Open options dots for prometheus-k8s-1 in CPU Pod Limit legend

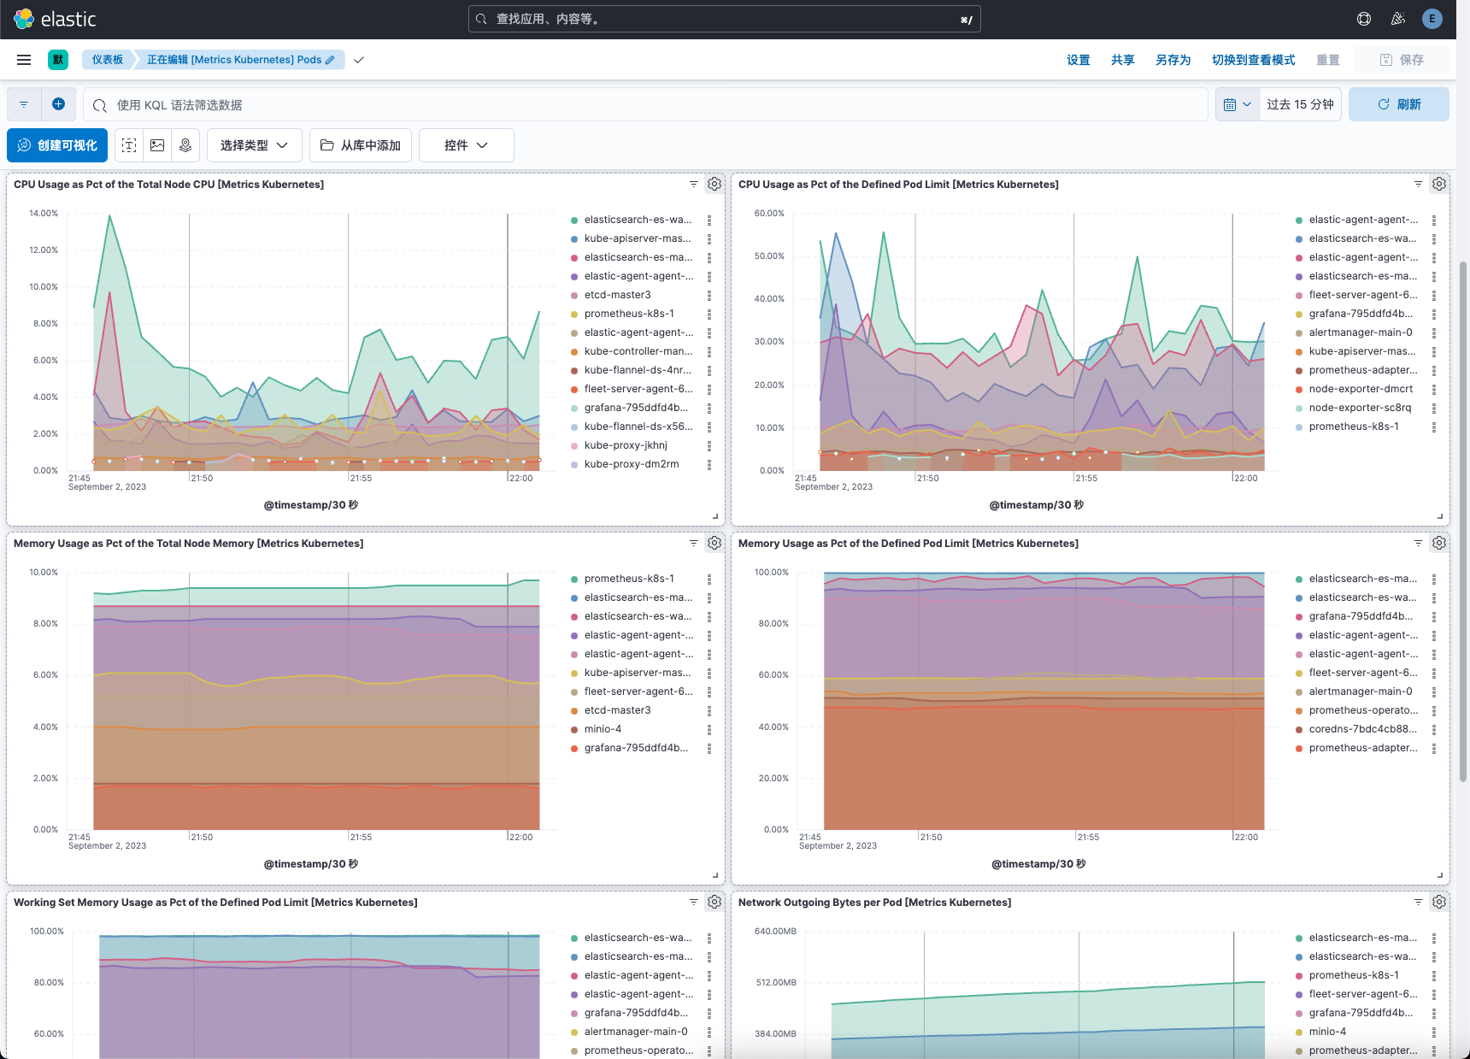[1434, 427]
